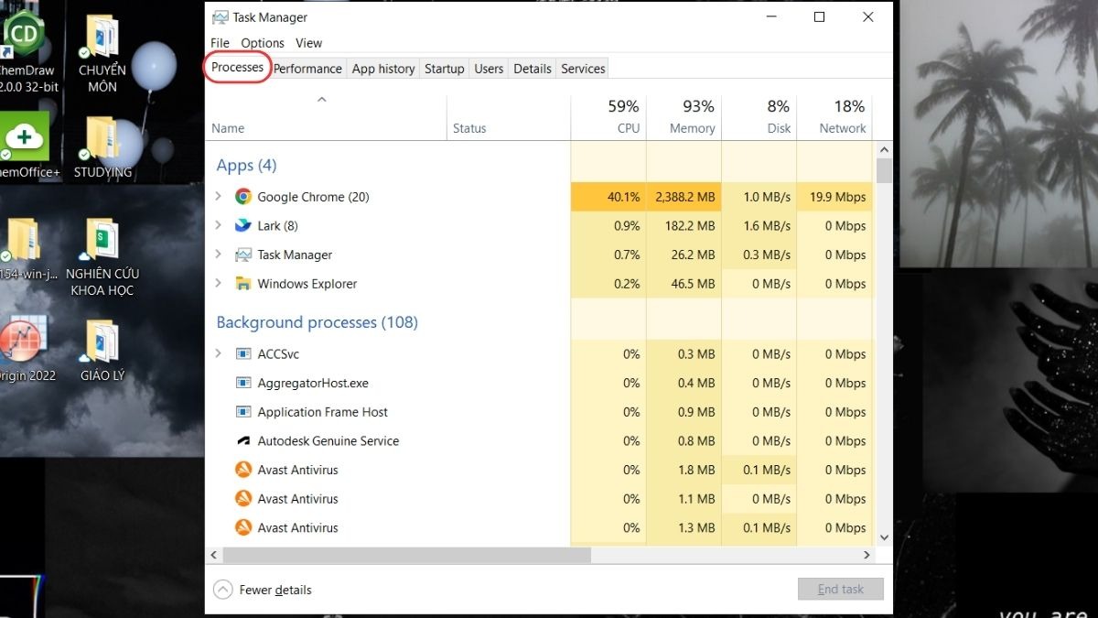The width and height of the screenshot is (1098, 618).
Task: Open the Options menu
Action: tap(263, 43)
